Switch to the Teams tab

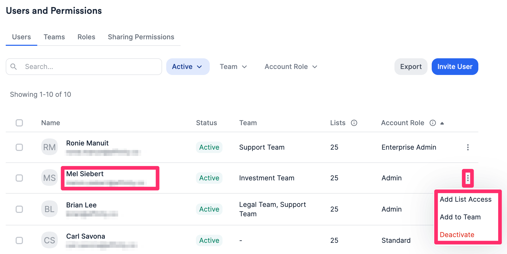[x=54, y=37]
